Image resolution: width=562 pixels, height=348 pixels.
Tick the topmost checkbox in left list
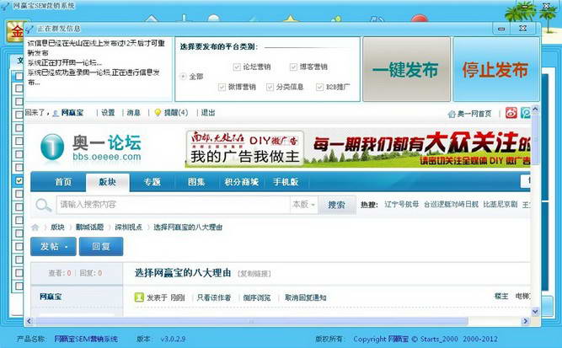[x=19, y=76]
